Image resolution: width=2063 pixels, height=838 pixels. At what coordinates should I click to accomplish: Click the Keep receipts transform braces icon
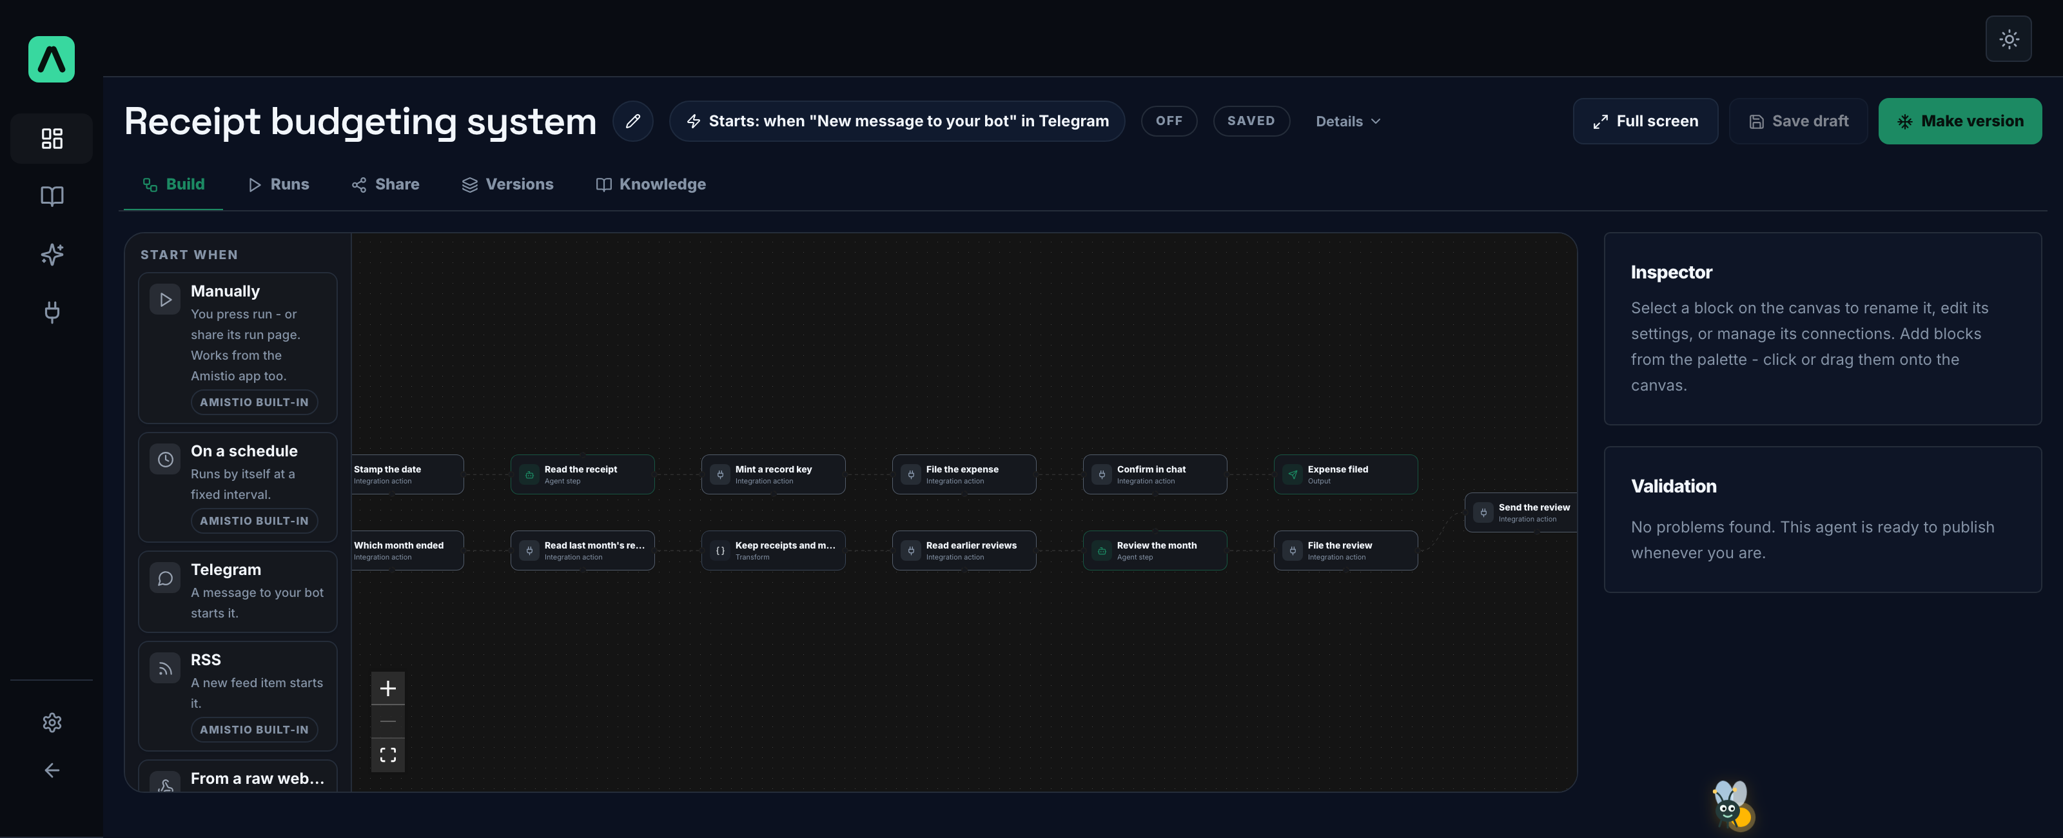pos(720,551)
